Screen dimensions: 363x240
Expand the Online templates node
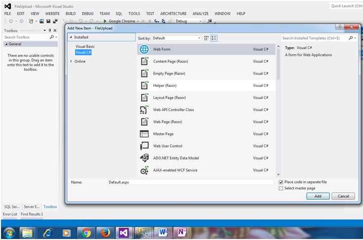tap(71, 61)
